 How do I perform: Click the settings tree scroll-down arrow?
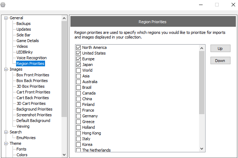(64, 155)
